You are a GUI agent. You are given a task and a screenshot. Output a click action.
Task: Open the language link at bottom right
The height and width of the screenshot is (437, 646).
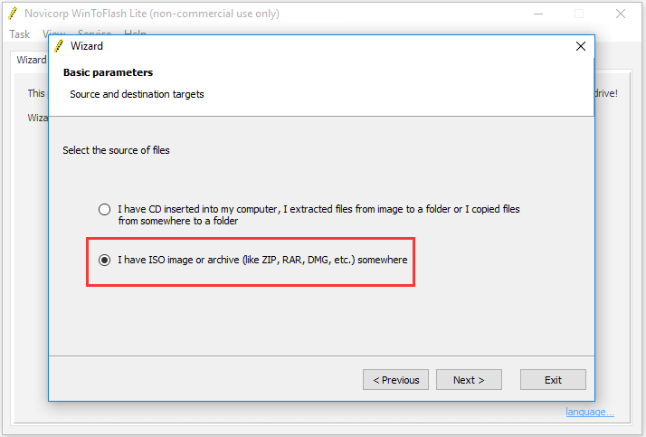click(x=590, y=412)
